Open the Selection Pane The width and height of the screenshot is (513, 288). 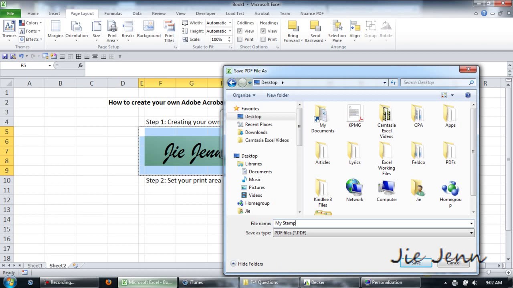(x=337, y=31)
